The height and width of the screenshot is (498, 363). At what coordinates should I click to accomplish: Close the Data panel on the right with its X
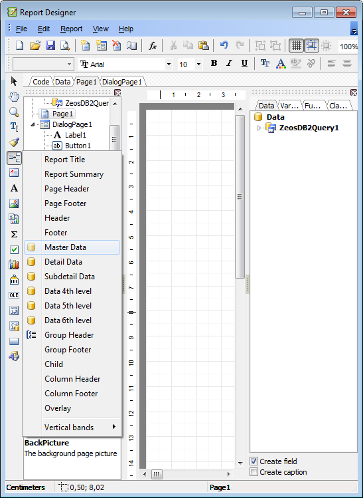(x=354, y=92)
